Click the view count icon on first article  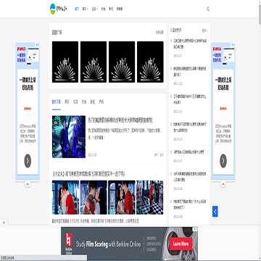pyautogui.click(x=156, y=154)
